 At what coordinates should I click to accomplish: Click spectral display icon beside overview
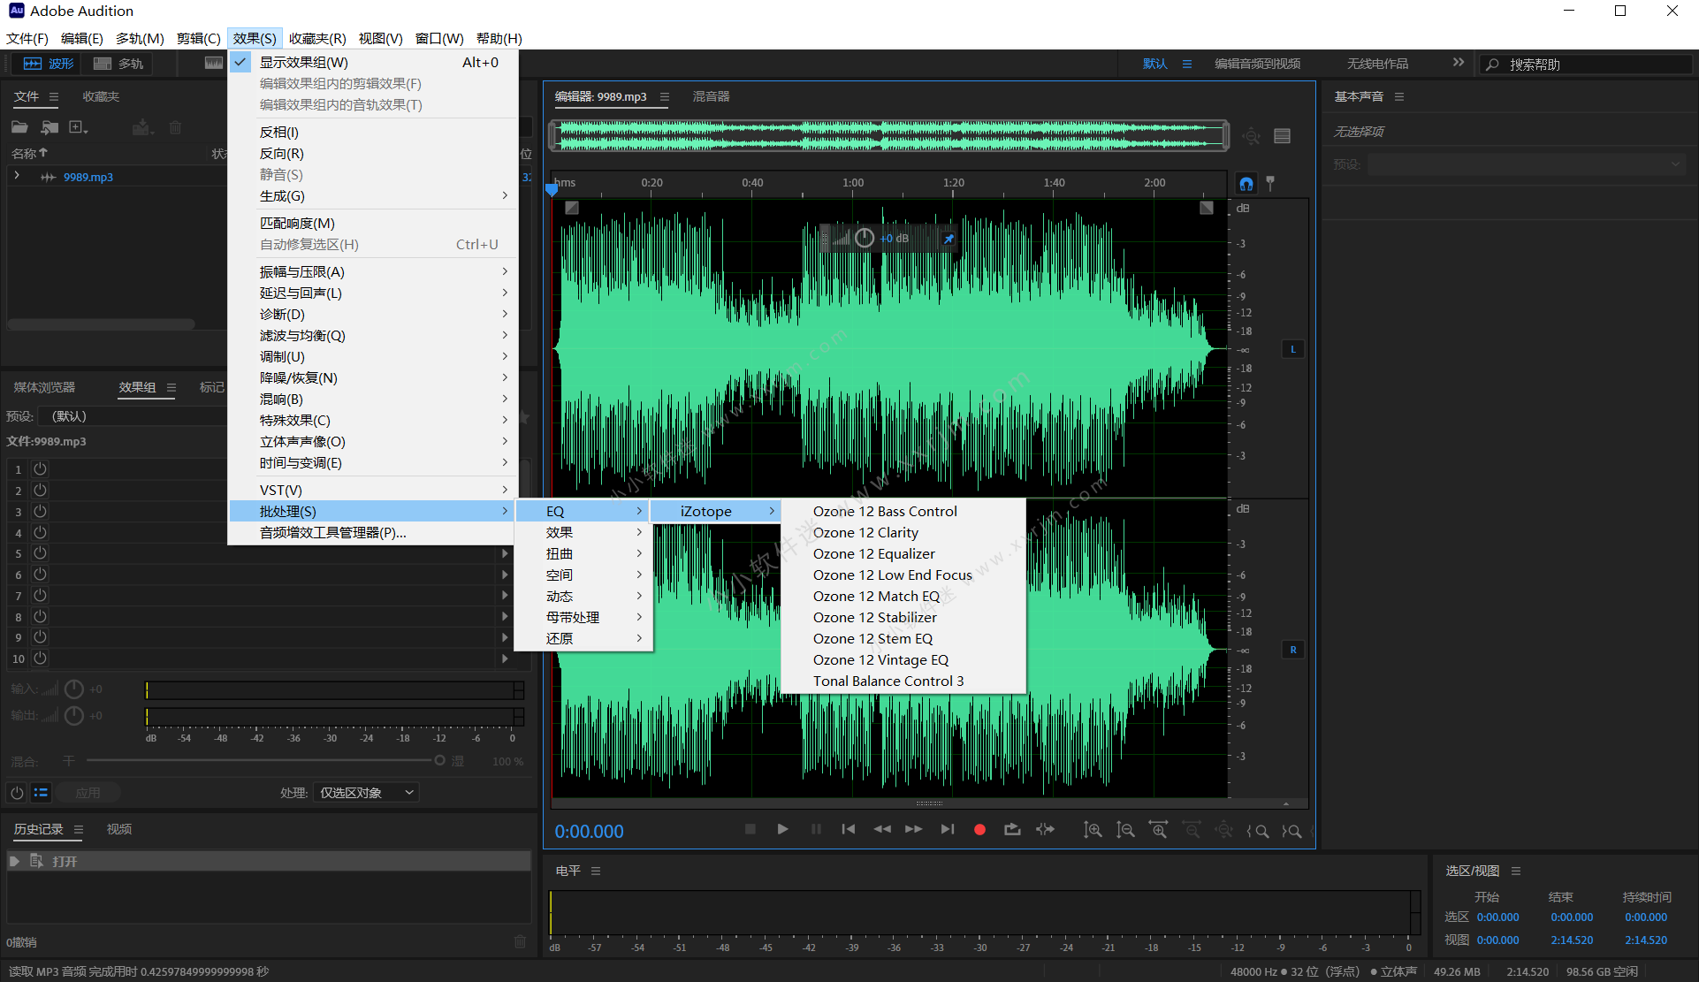[1283, 136]
